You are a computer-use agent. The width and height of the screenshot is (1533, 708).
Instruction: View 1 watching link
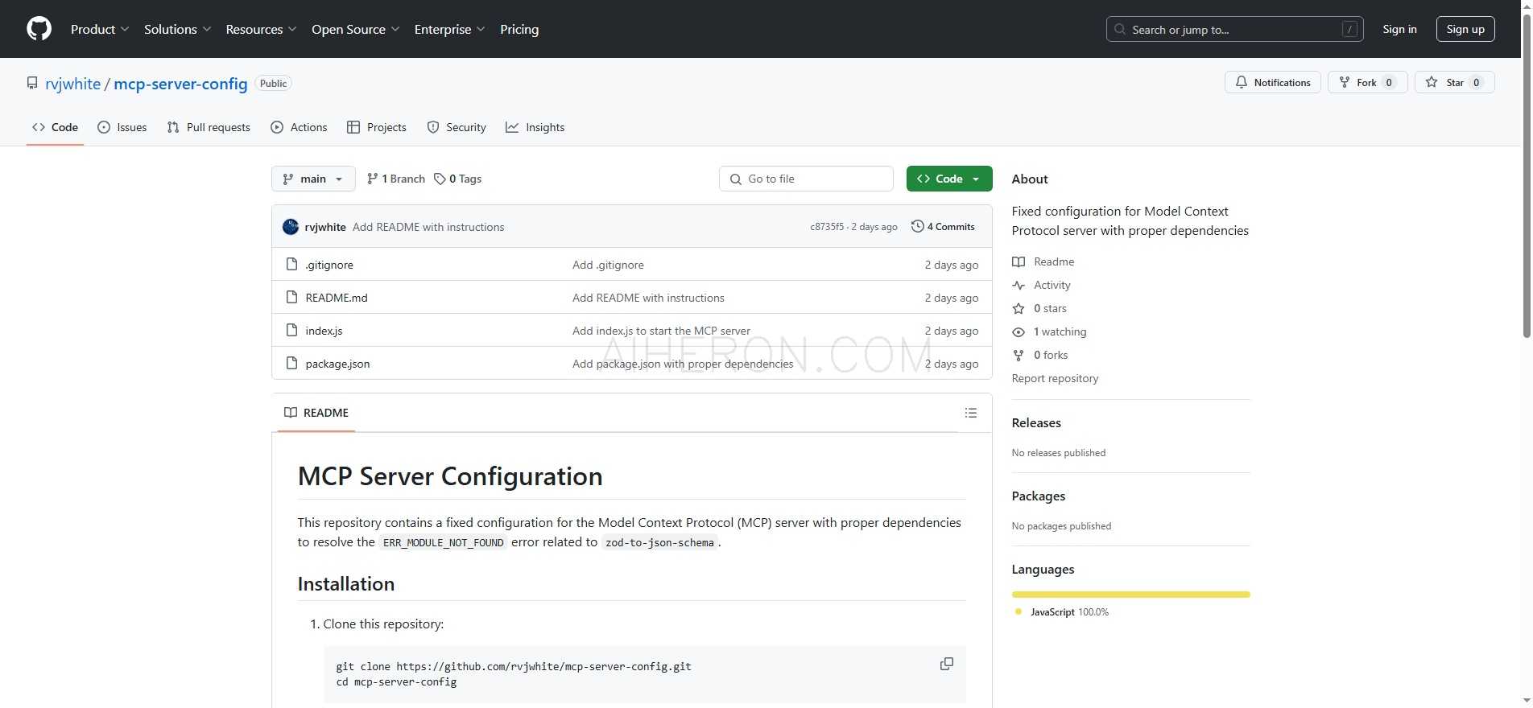click(1049, 331)
